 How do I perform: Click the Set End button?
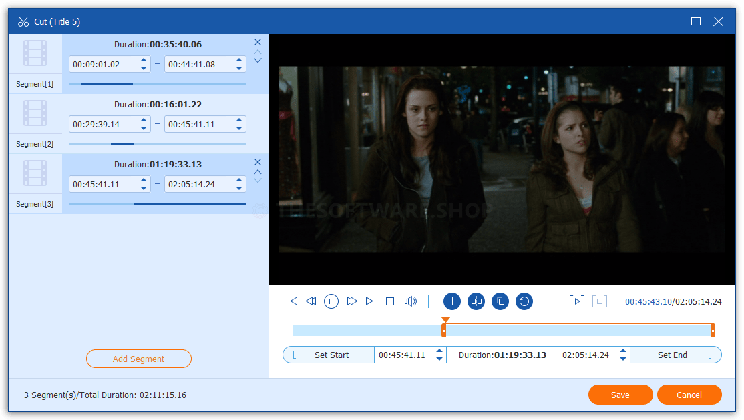(676, 355)
